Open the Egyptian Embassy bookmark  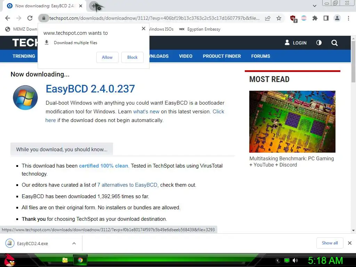pos(200,29)
